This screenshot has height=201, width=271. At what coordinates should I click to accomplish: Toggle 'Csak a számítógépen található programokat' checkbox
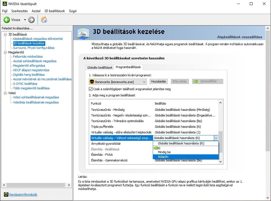click(91, 89)
